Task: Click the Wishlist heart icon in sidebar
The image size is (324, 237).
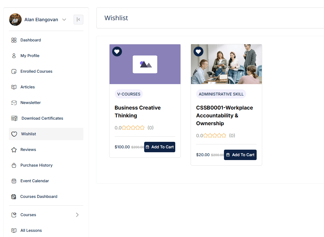Action: tap(14, 134)
